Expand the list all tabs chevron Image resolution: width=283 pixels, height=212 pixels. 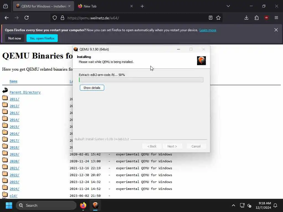point(228,6)
